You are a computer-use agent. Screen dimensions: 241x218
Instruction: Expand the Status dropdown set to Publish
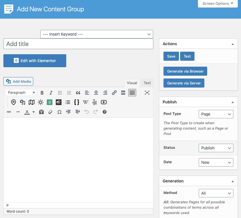click(216, 148)
